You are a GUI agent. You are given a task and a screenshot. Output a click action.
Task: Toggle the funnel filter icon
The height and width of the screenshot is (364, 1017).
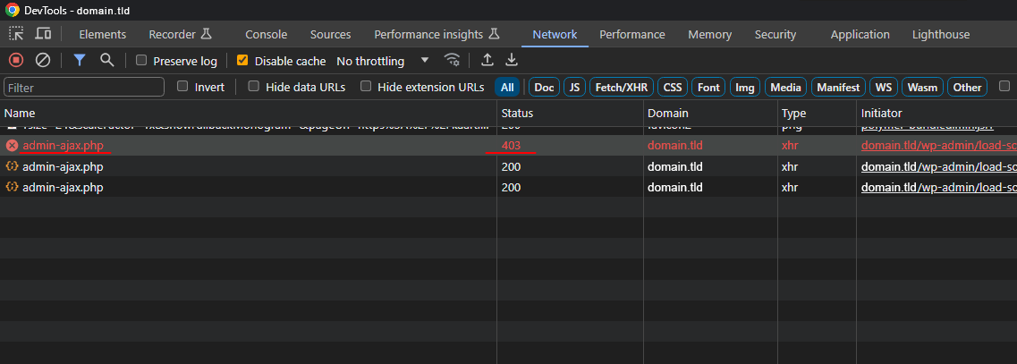click(x=80, y=61)
